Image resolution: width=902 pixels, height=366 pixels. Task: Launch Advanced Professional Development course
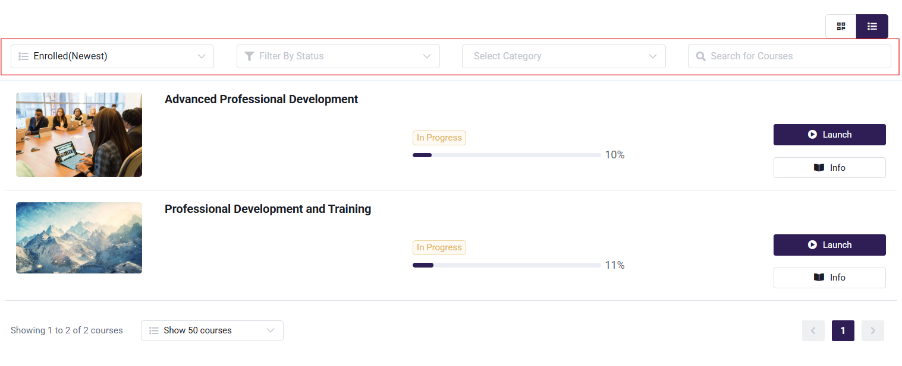point(829,135)
